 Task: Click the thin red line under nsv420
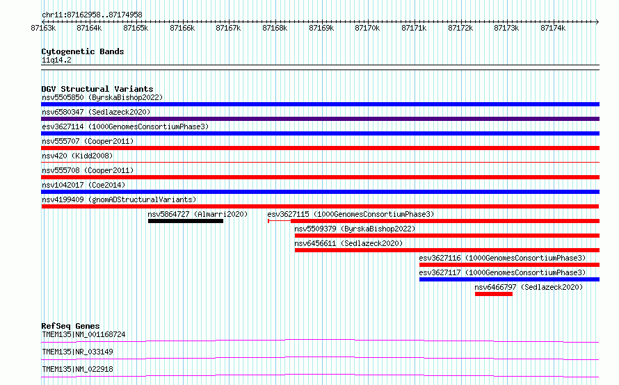point(320,162)
